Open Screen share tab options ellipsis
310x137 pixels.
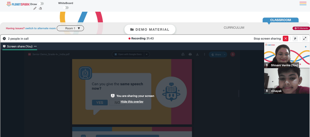(x=35, y=47)
